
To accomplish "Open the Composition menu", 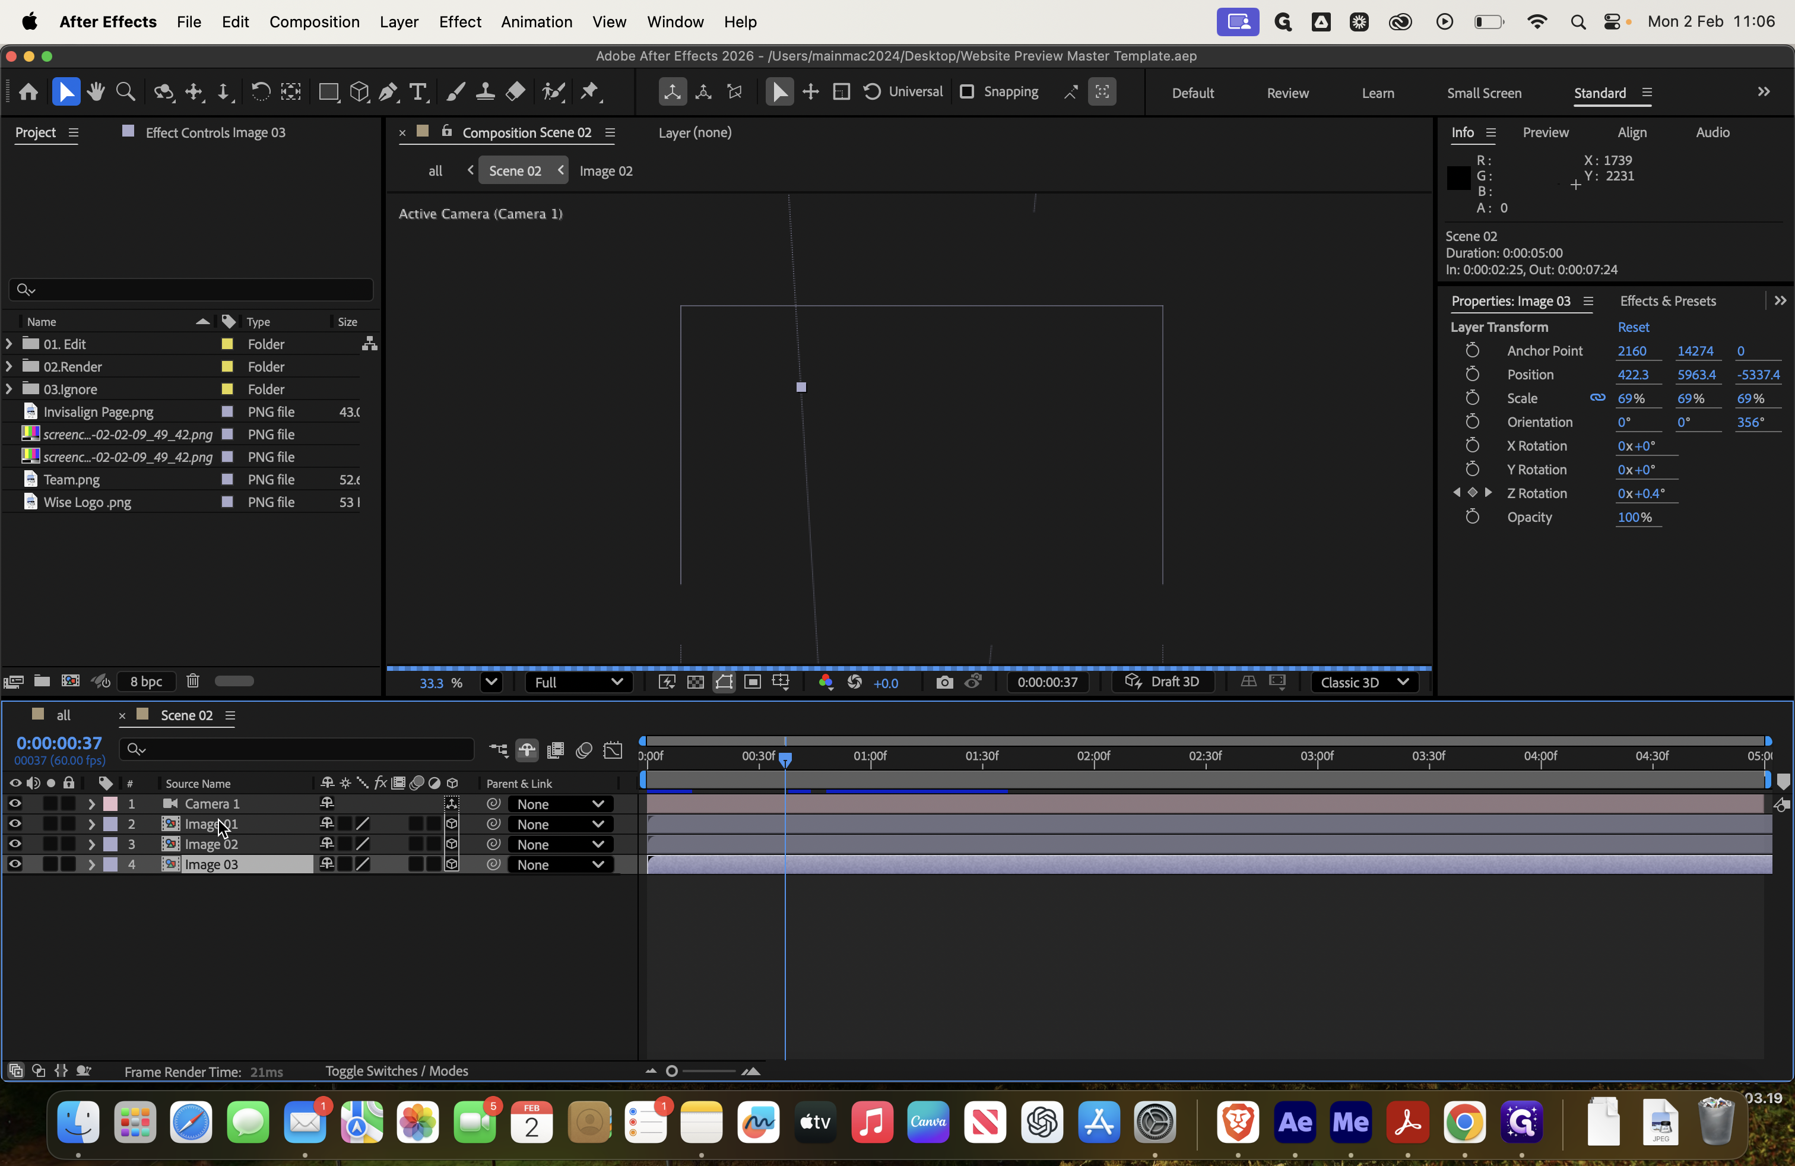I will pyautogui.click(x=314, y=22).
